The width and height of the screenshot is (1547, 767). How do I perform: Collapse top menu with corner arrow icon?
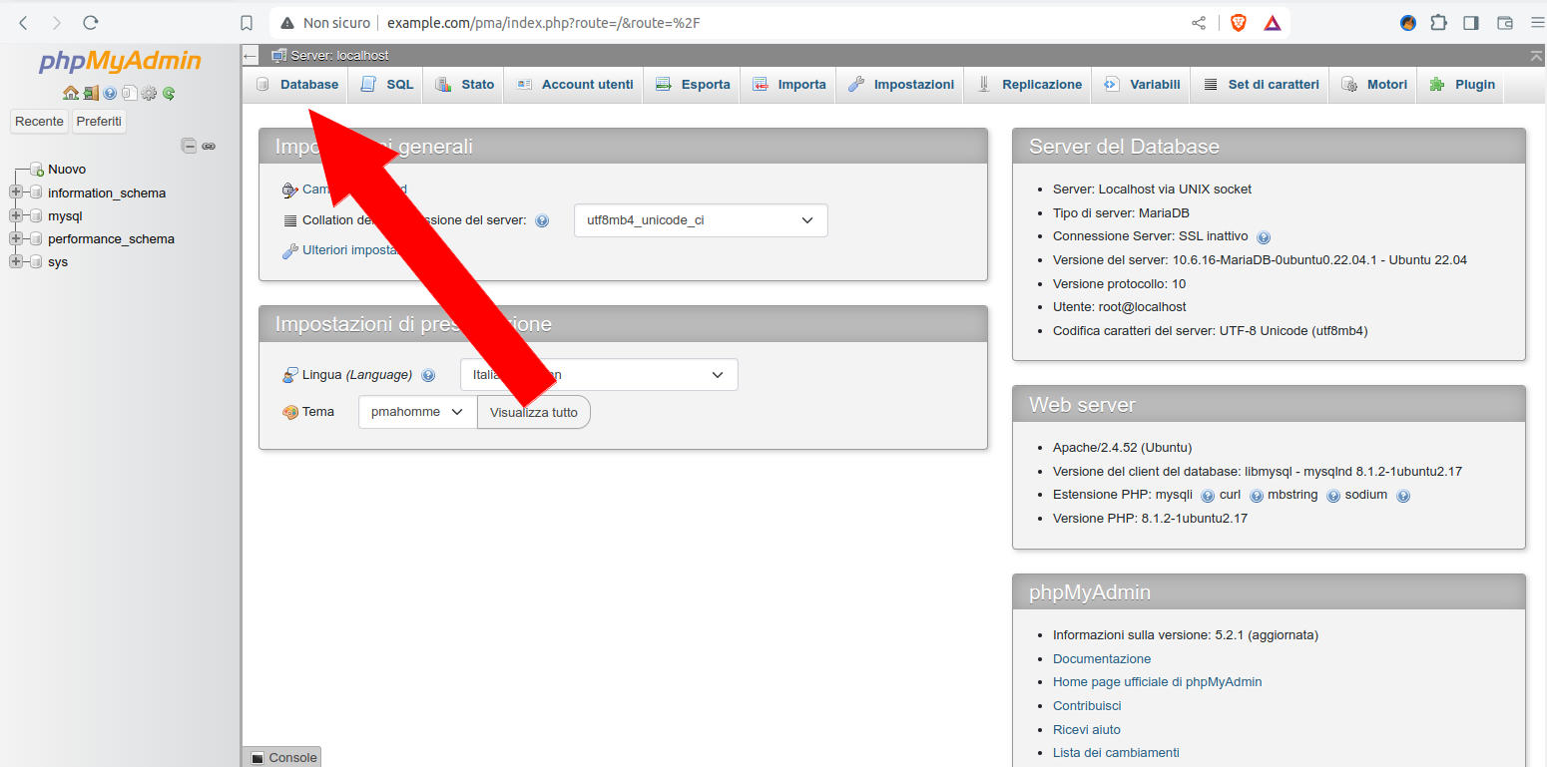tap(1536, 56)
